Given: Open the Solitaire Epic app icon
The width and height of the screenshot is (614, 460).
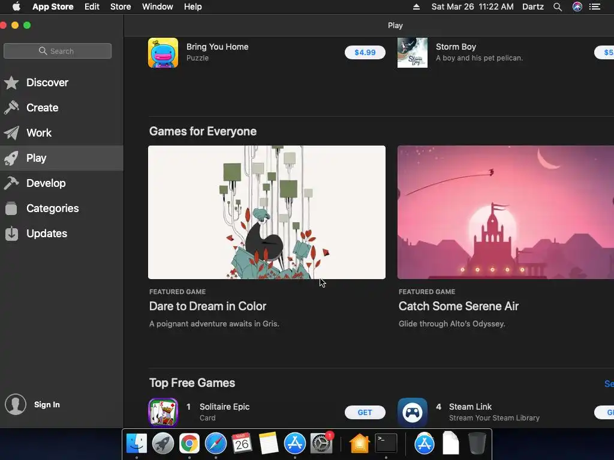Looking at the screenshot, I should [x=163, y=412].
